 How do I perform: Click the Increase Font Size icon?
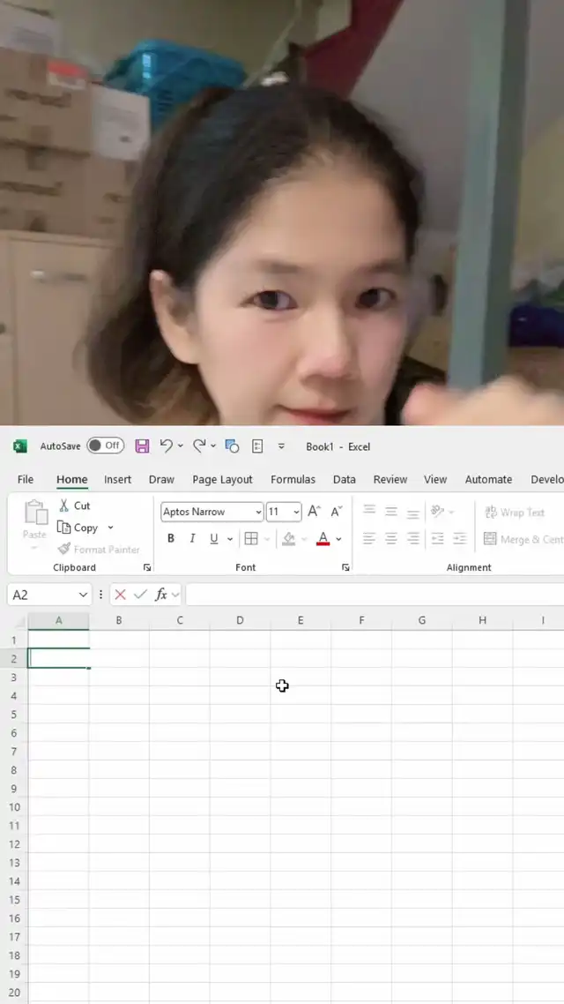click(x=314, y=512)
